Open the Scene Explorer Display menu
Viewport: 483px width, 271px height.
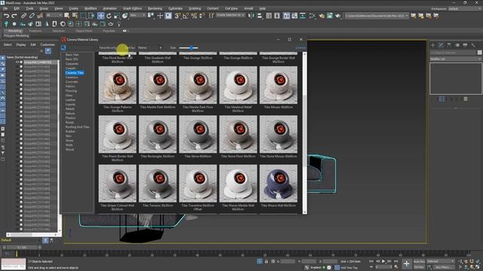[21, 44]
